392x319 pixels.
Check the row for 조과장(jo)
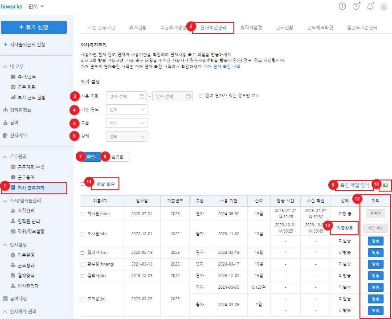click(82, 299)
